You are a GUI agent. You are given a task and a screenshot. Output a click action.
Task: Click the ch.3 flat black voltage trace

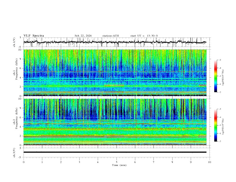[x=115, y=152]
